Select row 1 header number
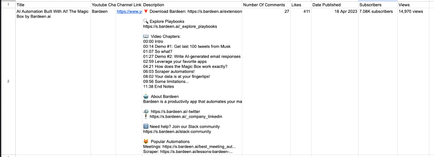Image resolution: width=434 pixels, height=157 pixels. (8, 5)
